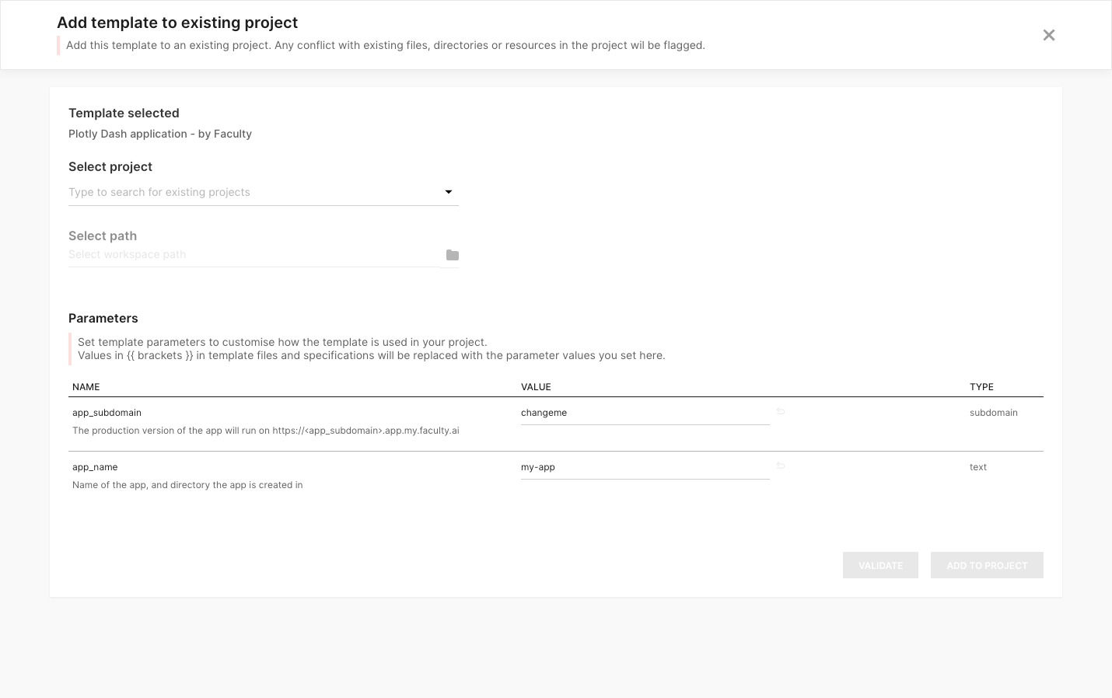Click the VALUE column header
The width and height of the screenshot is (1112, 698).
click(x=536, y=387)
